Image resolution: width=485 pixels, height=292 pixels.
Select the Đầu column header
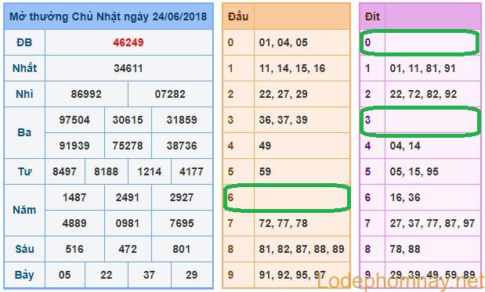238,16
